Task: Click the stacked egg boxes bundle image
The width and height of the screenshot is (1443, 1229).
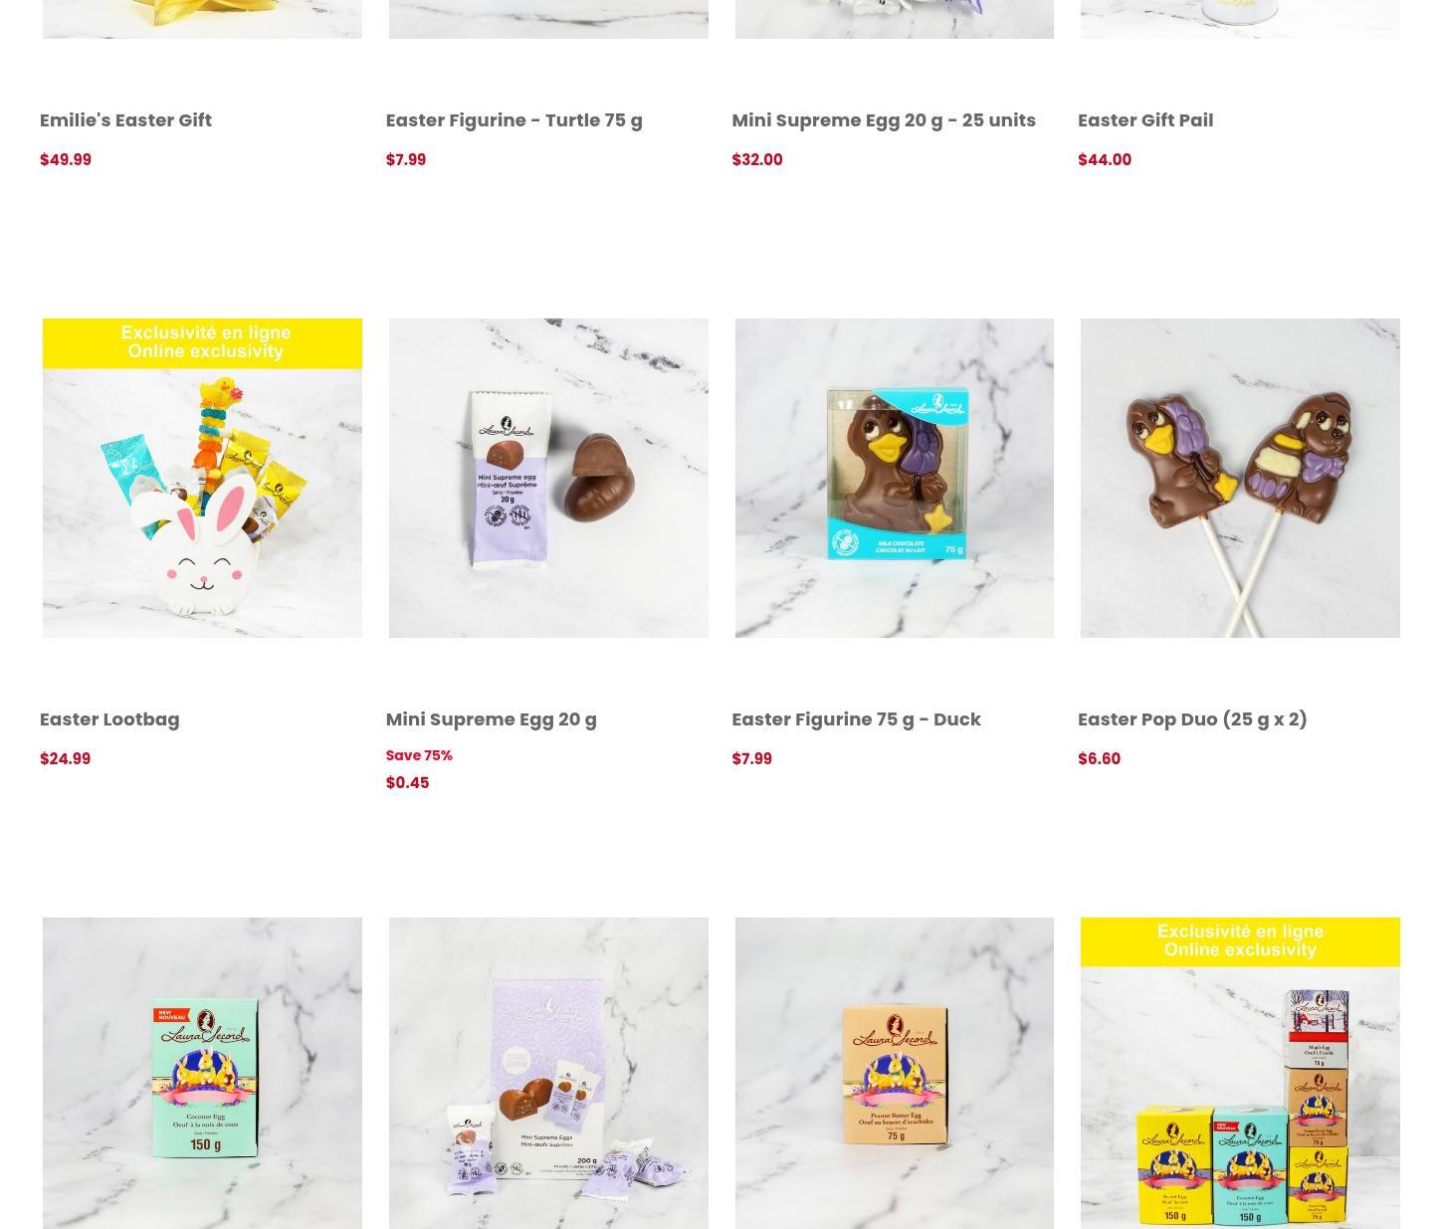Action: [1240, 1073]
